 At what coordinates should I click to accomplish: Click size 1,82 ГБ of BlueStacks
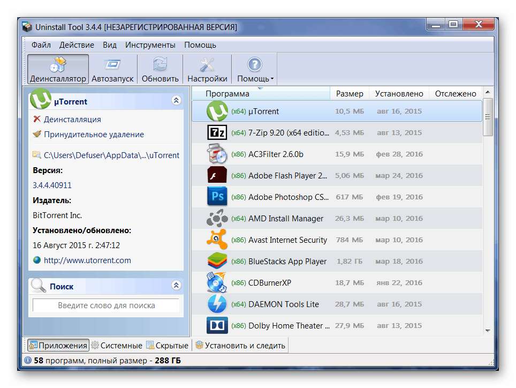point(349,261)
